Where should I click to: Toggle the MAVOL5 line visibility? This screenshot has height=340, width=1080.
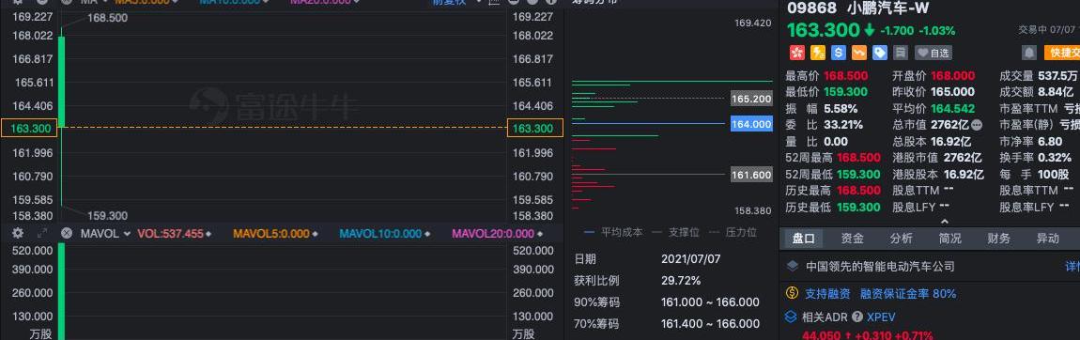coord(314,234)
